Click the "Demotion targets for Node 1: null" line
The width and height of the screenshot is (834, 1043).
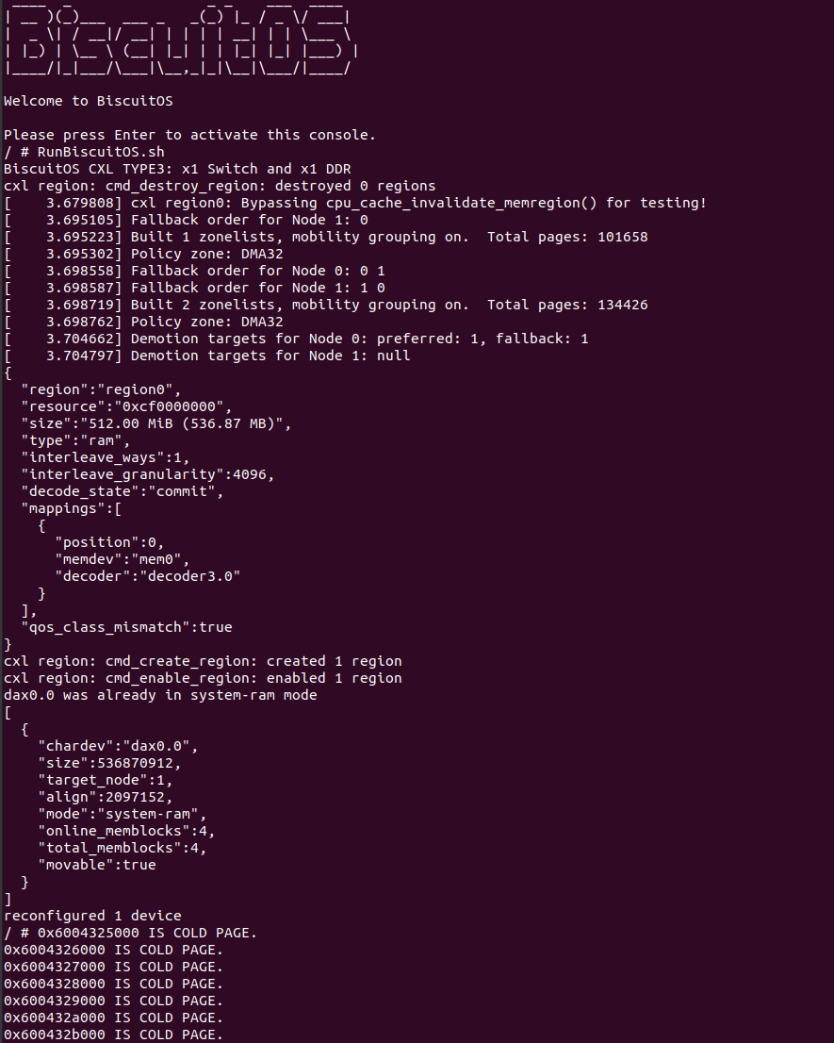point(270,356)
